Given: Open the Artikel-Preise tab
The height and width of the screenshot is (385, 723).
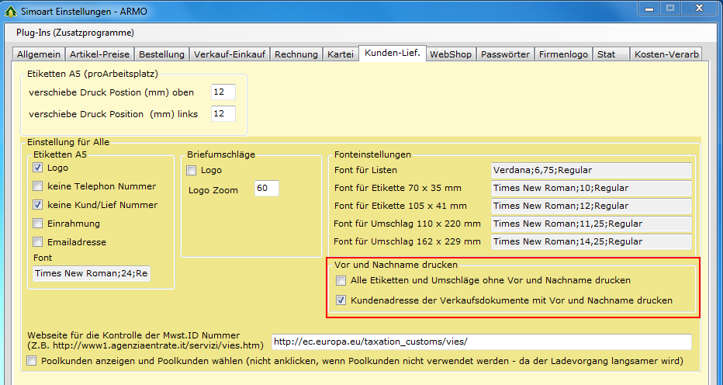Looking at the screenshot, I should [100, 54].
